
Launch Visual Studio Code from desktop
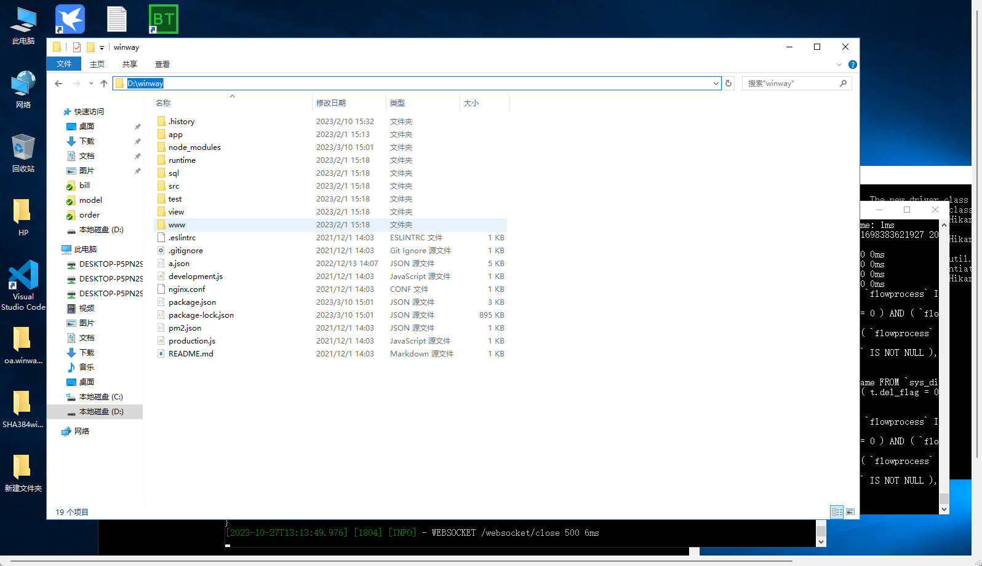[23, 285]
